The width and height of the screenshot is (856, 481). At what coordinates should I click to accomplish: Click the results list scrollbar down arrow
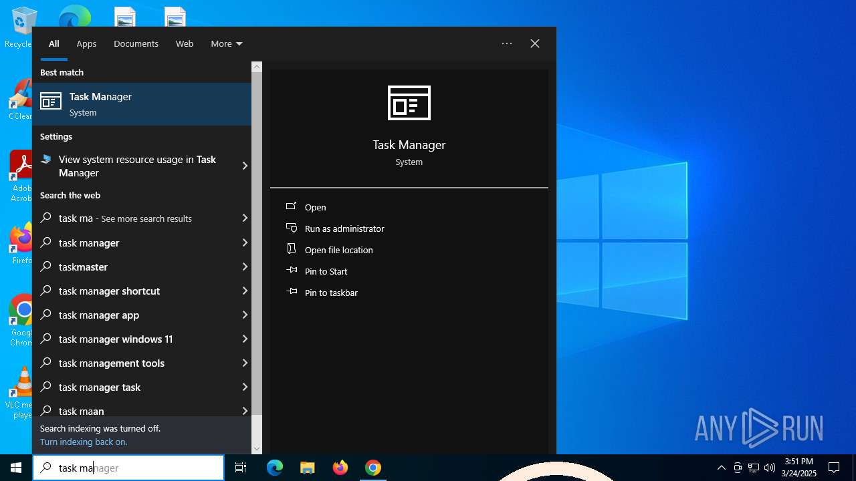257,449
